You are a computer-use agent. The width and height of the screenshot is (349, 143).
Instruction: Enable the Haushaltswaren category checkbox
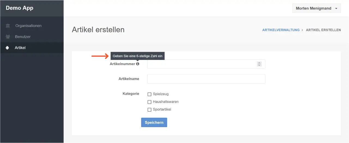[149, 102]
